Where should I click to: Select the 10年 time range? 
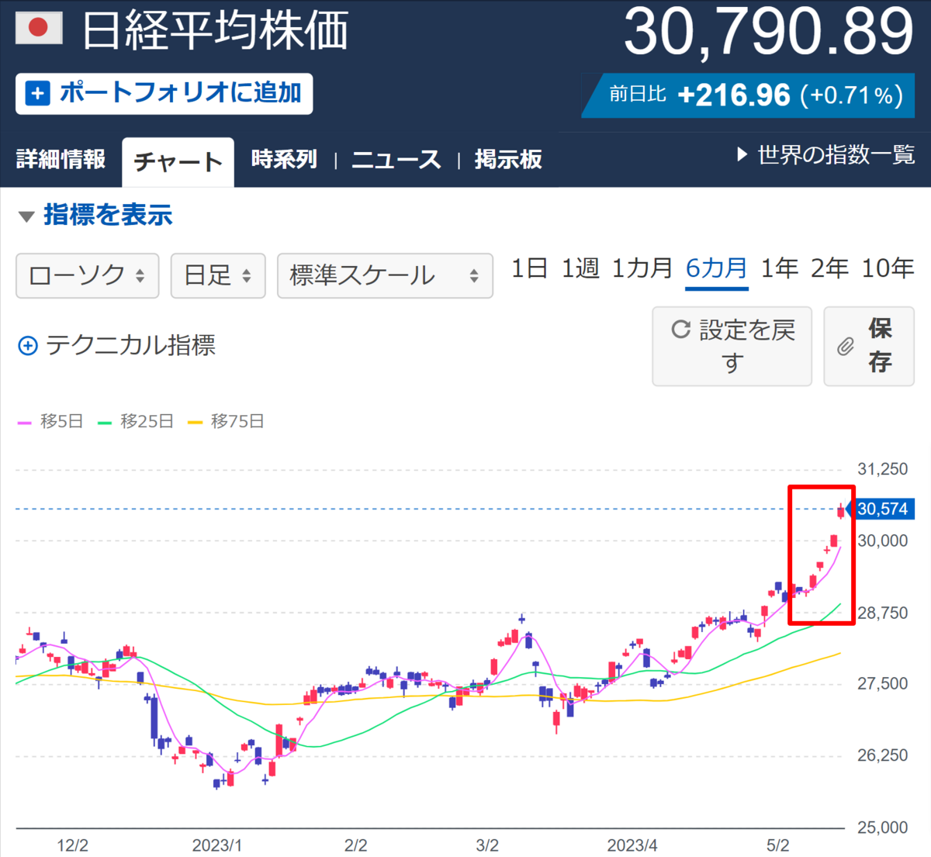888,268
